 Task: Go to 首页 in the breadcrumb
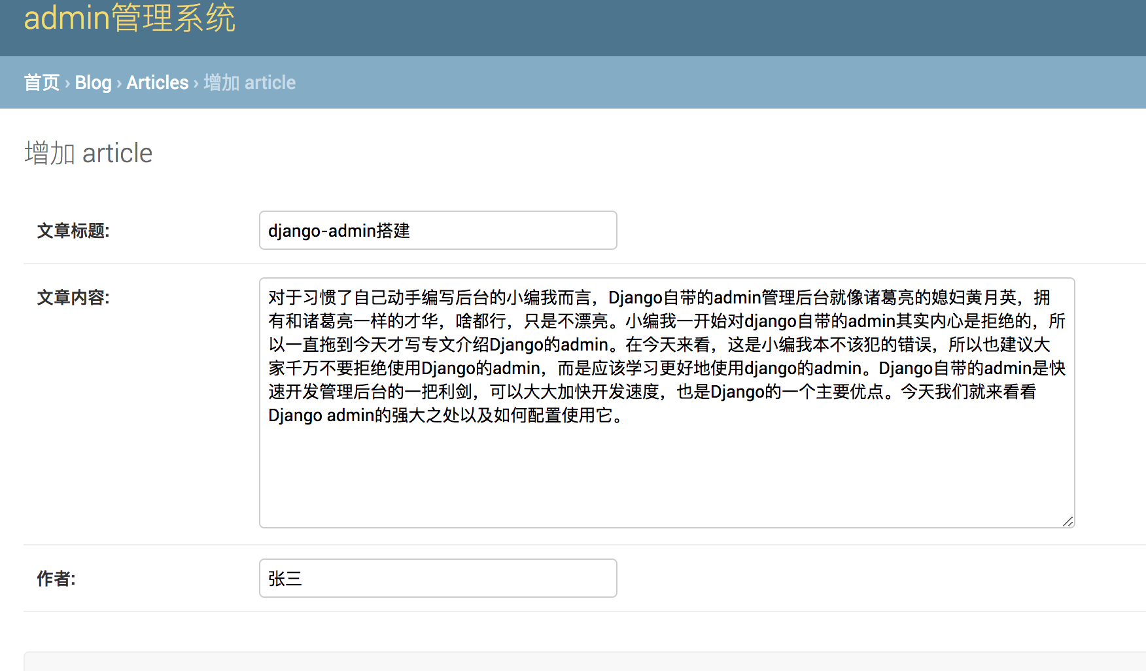pyautogui.click(x=42, y=82)
